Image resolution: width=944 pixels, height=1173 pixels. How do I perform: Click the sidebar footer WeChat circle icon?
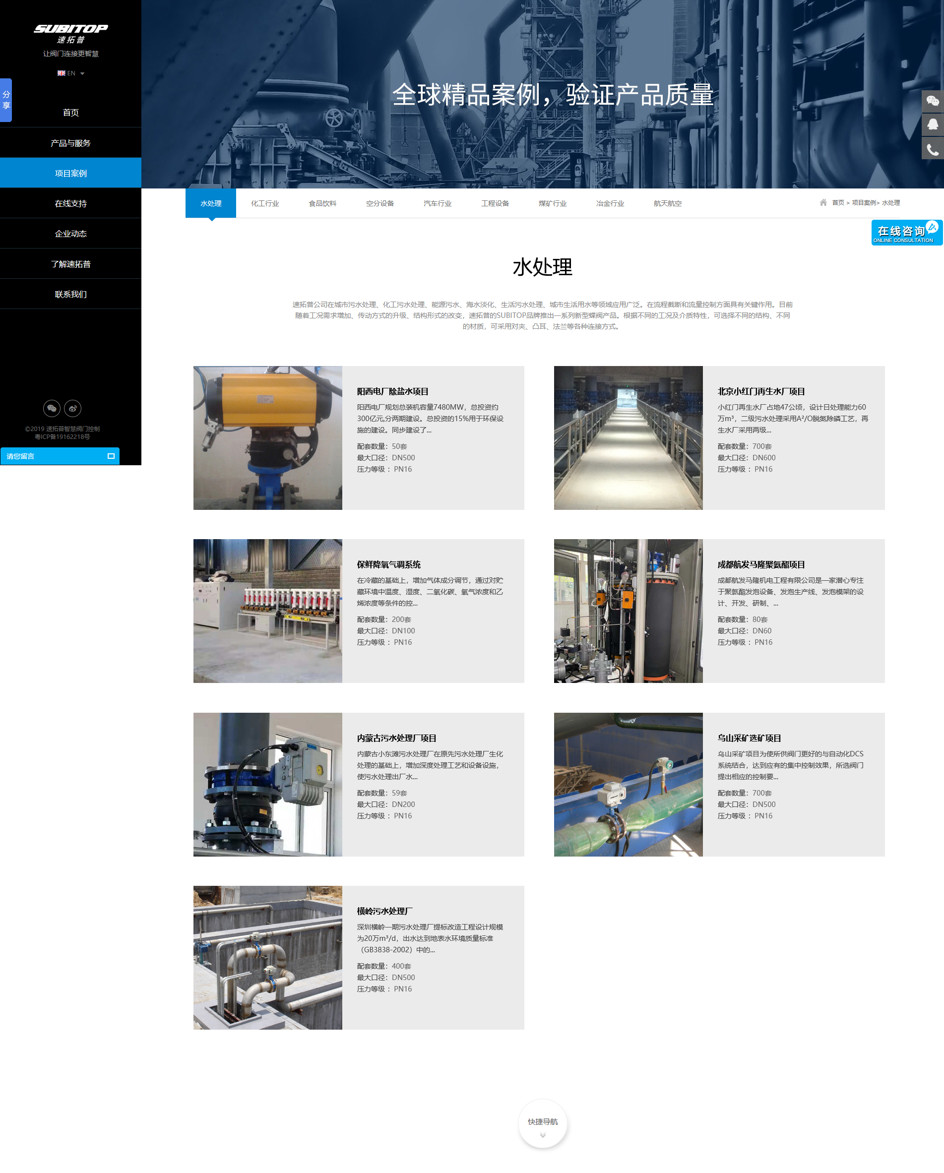pyautogui.click(x=52, y=408)
